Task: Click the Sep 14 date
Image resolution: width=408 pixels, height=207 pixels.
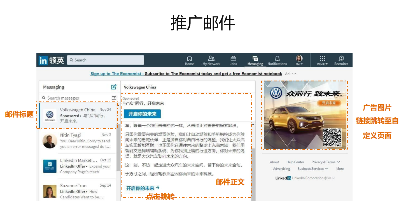Action: click(106, 185)
